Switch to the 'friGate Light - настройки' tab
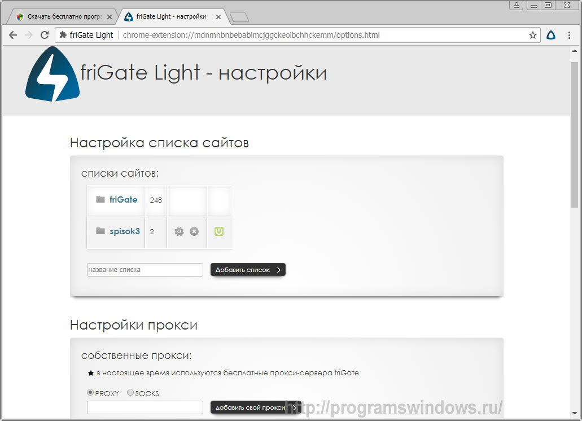 (171, 17)
